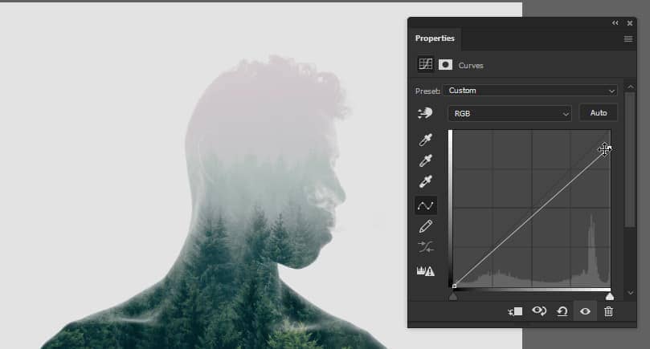Pick the gray point eyedropper

pyautogui.click(x=425, y=160)
